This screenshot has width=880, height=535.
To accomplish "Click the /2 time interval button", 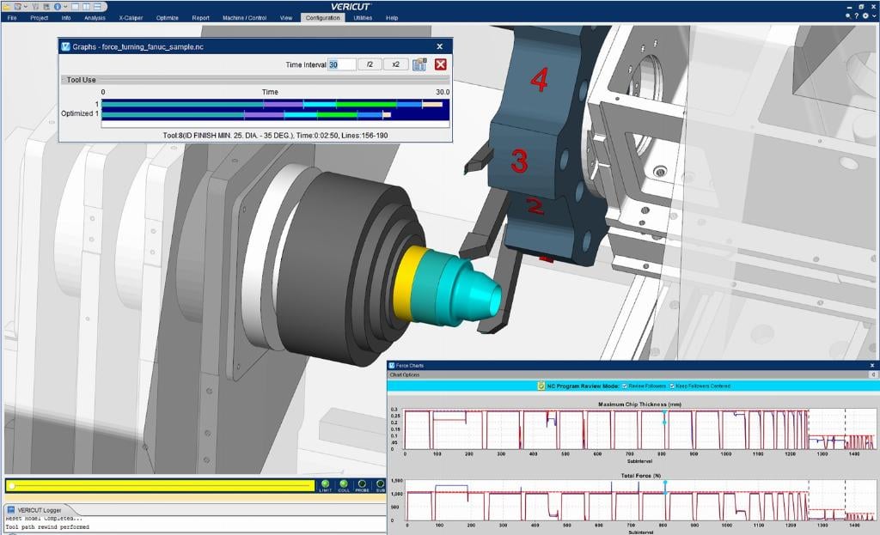I will click(x=370, y=64).
